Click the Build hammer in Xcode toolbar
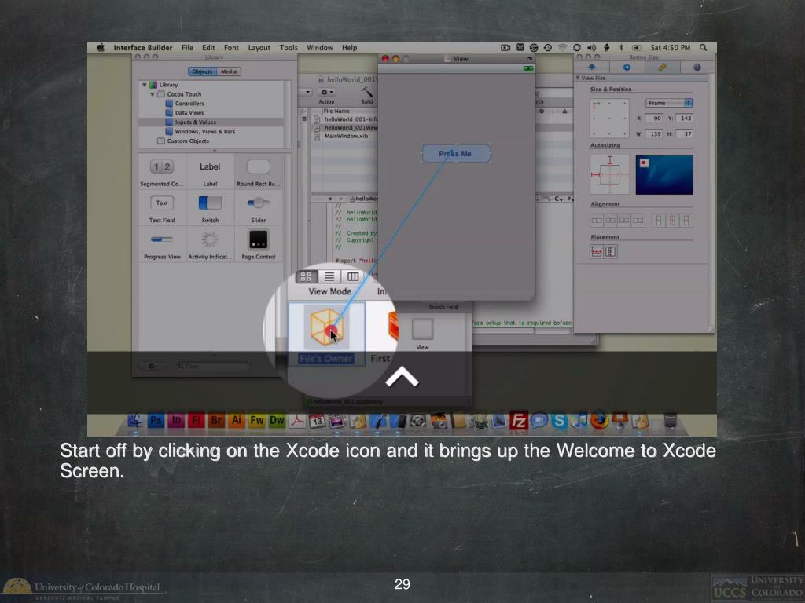This screenshot has height=603, width=805. click(366, 93)
